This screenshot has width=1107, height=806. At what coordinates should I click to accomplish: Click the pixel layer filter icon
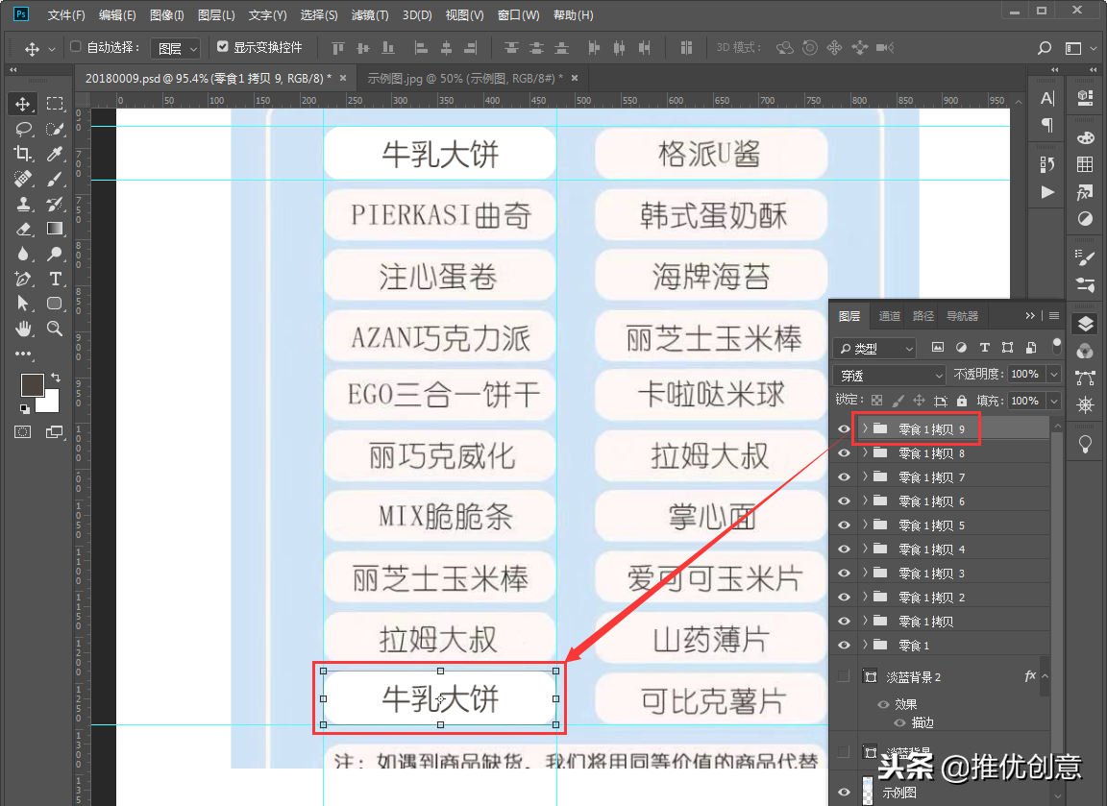tap(937, 347)
